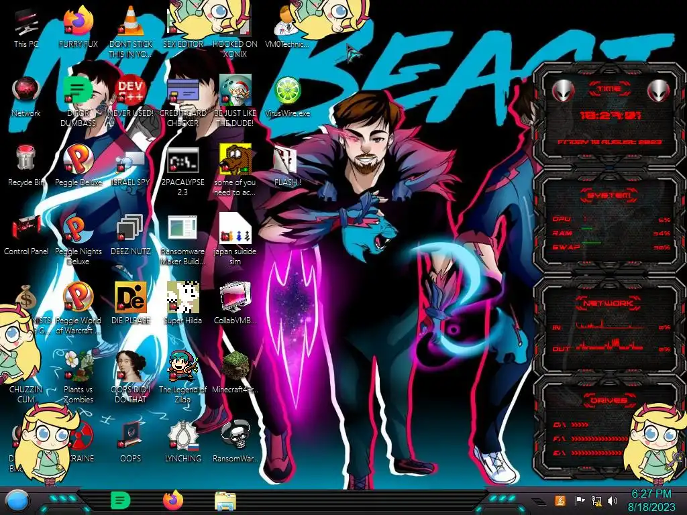Click the volume speaker tray icon
The image size is (687, 515).
(612, 500)
